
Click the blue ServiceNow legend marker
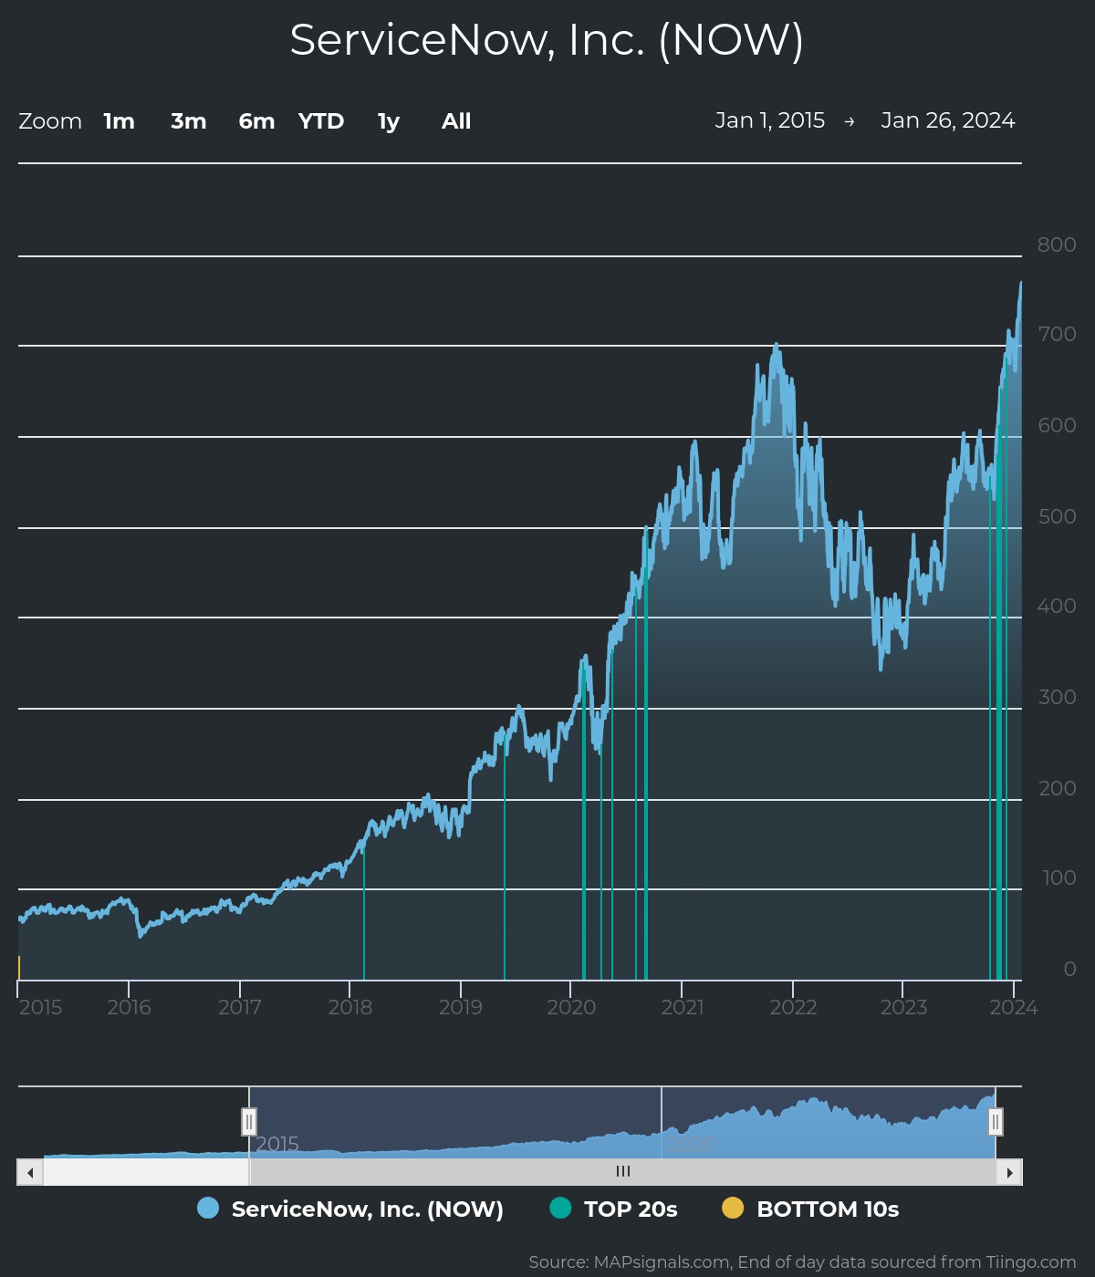pos(208,1208)
